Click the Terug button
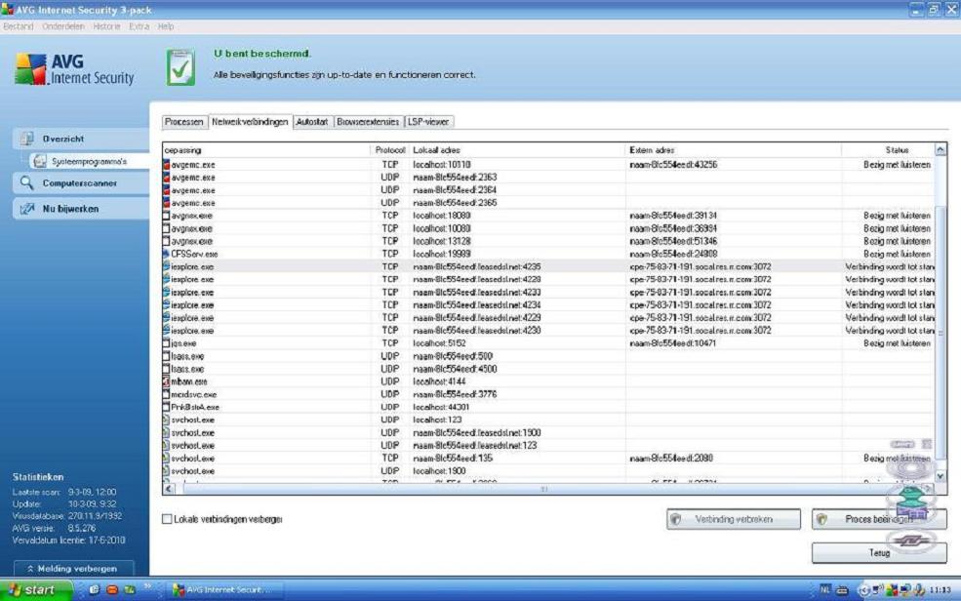 [x=879, y=552]
